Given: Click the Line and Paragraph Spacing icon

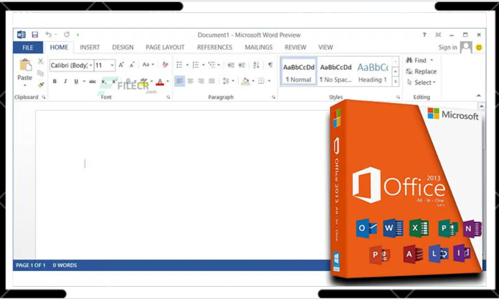Looking at the screenshot, I should coord(226,81).
